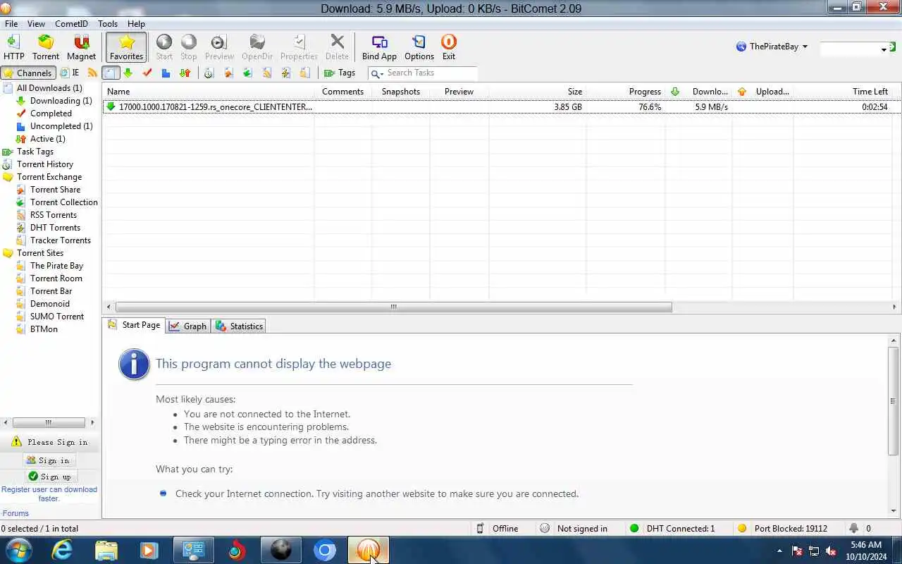Open the File menu
The height and width of the screenshot is (564, 902).
pos(11,23)
